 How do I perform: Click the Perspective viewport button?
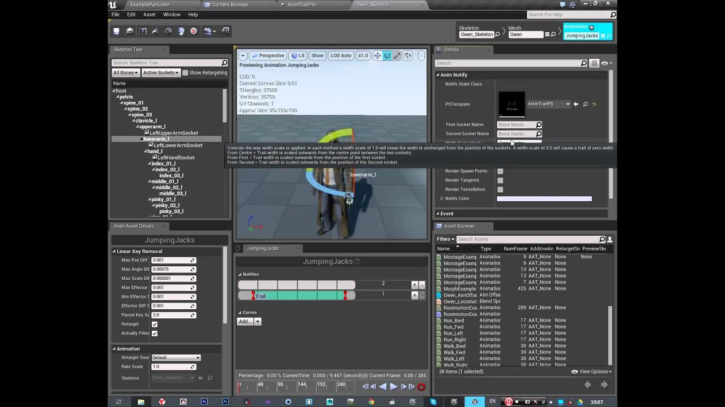click(268, 55)
